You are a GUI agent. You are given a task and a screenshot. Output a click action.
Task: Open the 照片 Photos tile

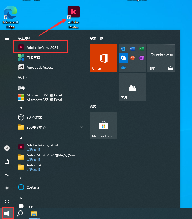132,87
